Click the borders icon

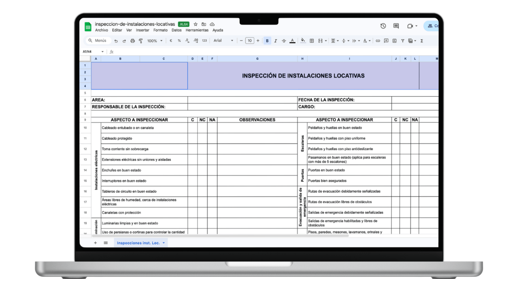pyautogui.click(x=312, y=41)
